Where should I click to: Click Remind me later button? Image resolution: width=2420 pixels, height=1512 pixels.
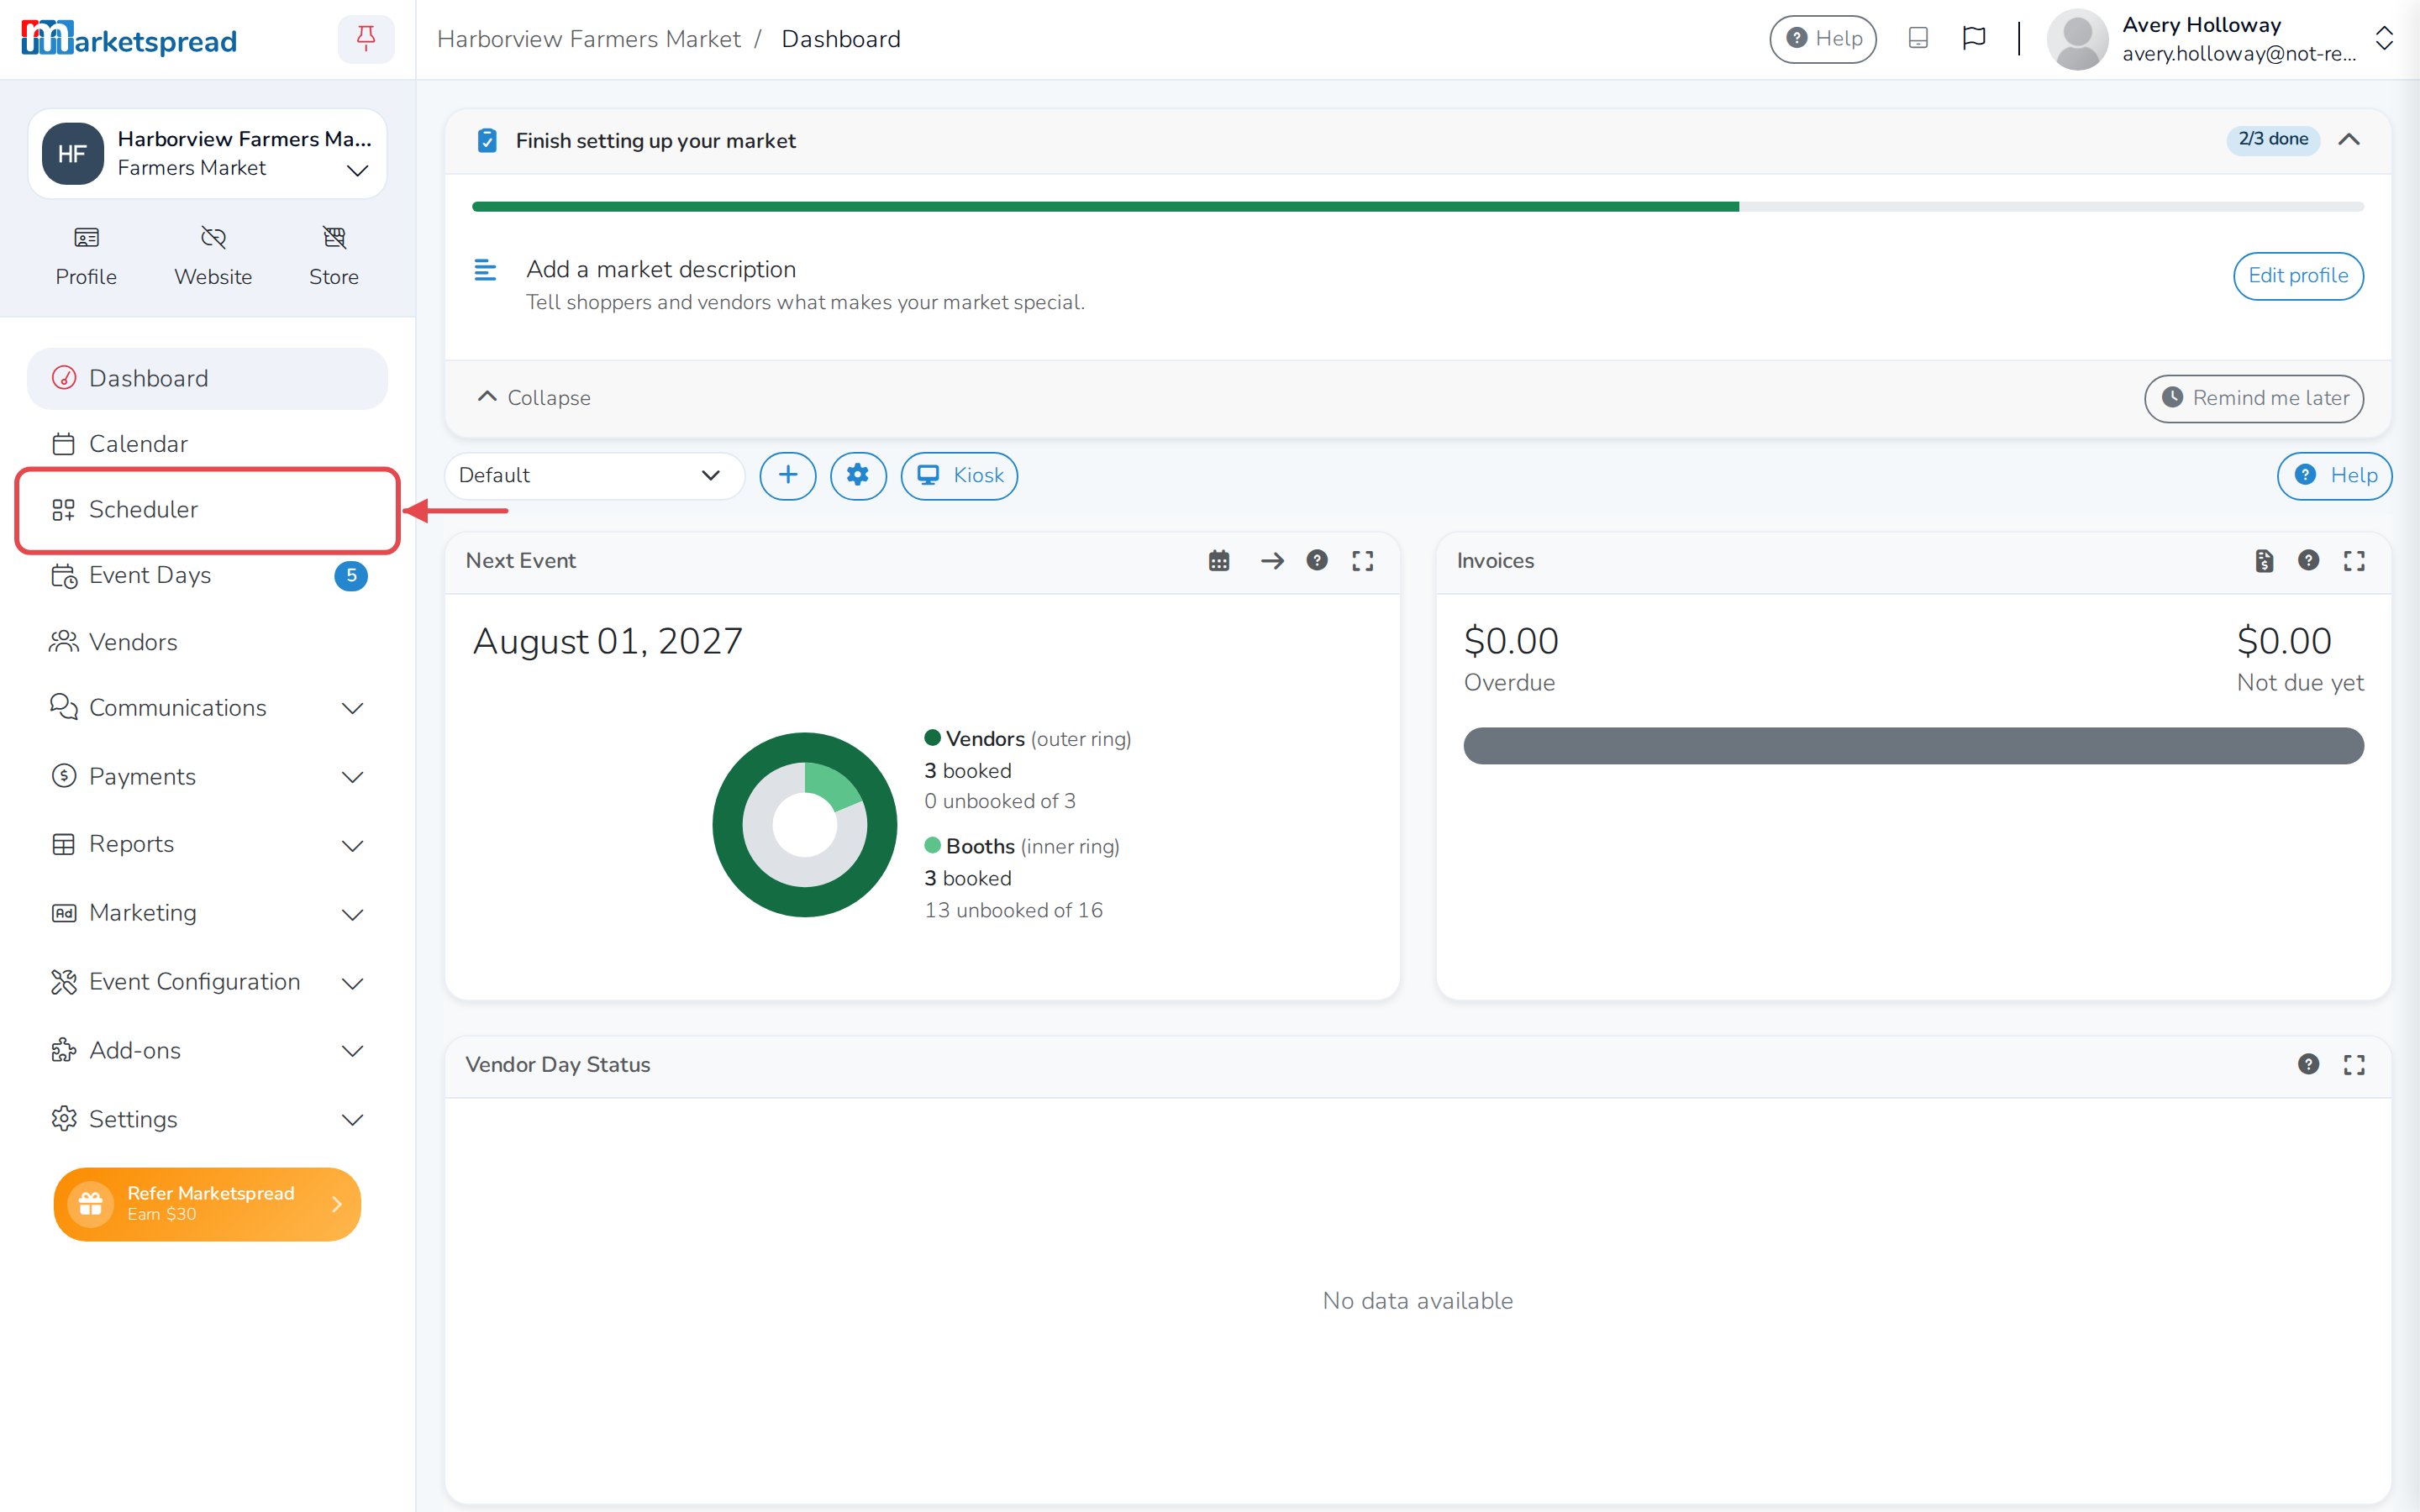(x=2254, y=399)
